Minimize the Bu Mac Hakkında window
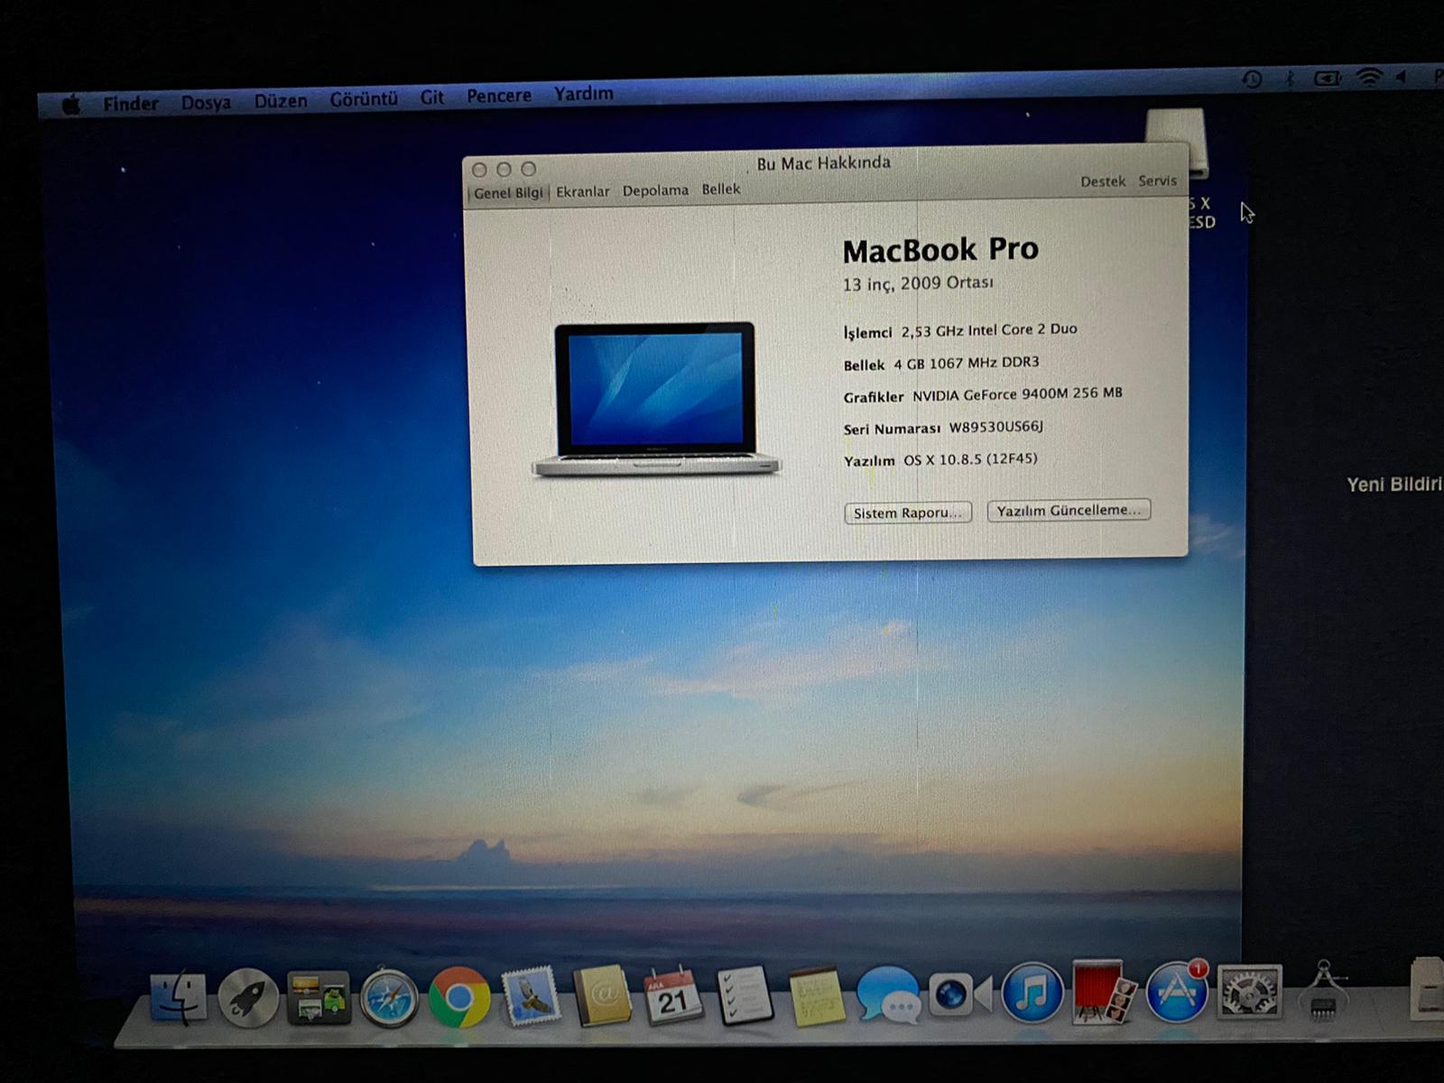Image resolution: width=1444 pixels, height=1083 pixels. [x=504, y=169]
